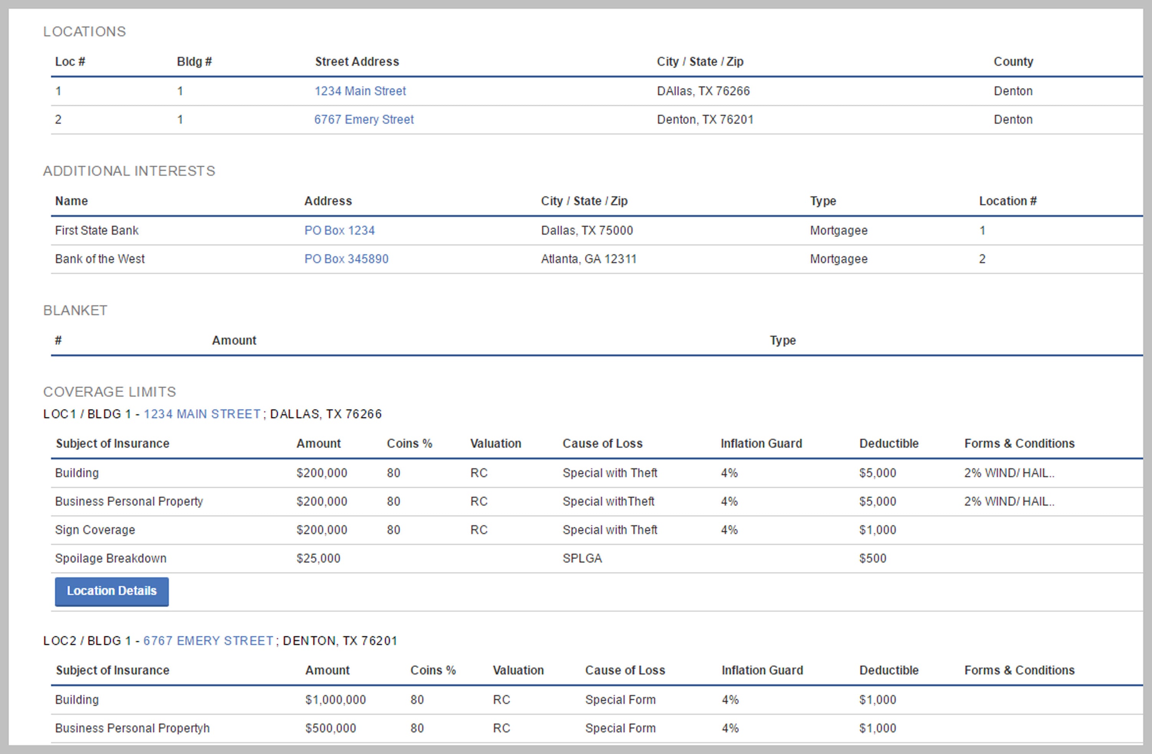Open 6767 EMERY STREET coverage heading link
This screenshot has width=1152, height=754.
[x=208, y=641]
